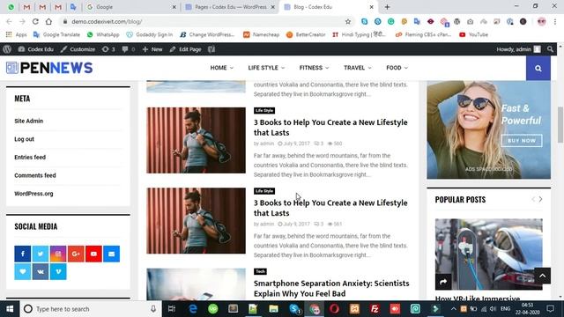The width and height of the screenshot is (564, 317).
Task: Previous popular post arrow
Action: pos(533,199)
